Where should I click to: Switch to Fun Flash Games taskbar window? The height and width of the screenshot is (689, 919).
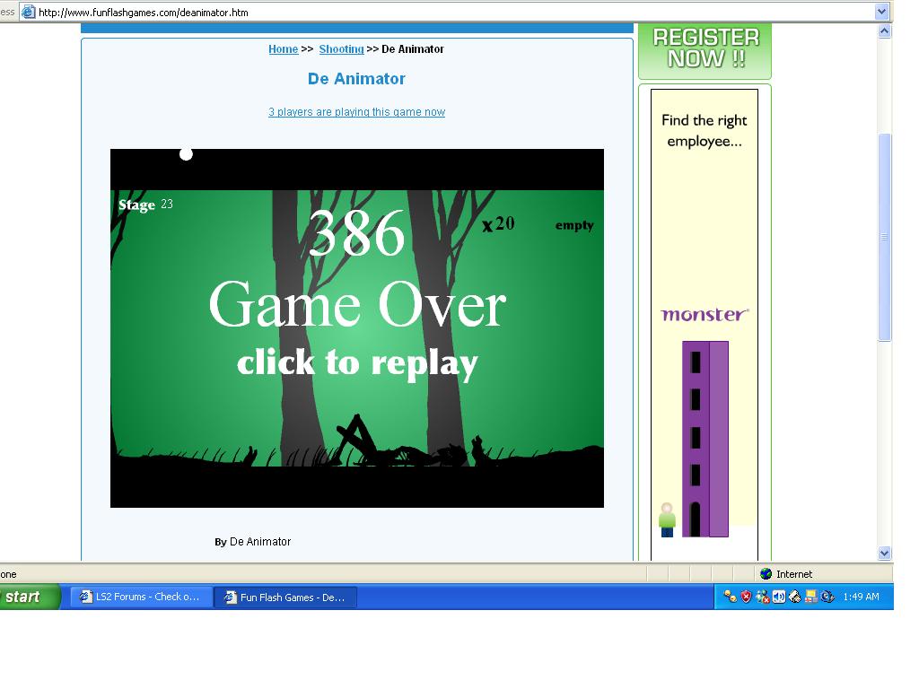point(286,597)
